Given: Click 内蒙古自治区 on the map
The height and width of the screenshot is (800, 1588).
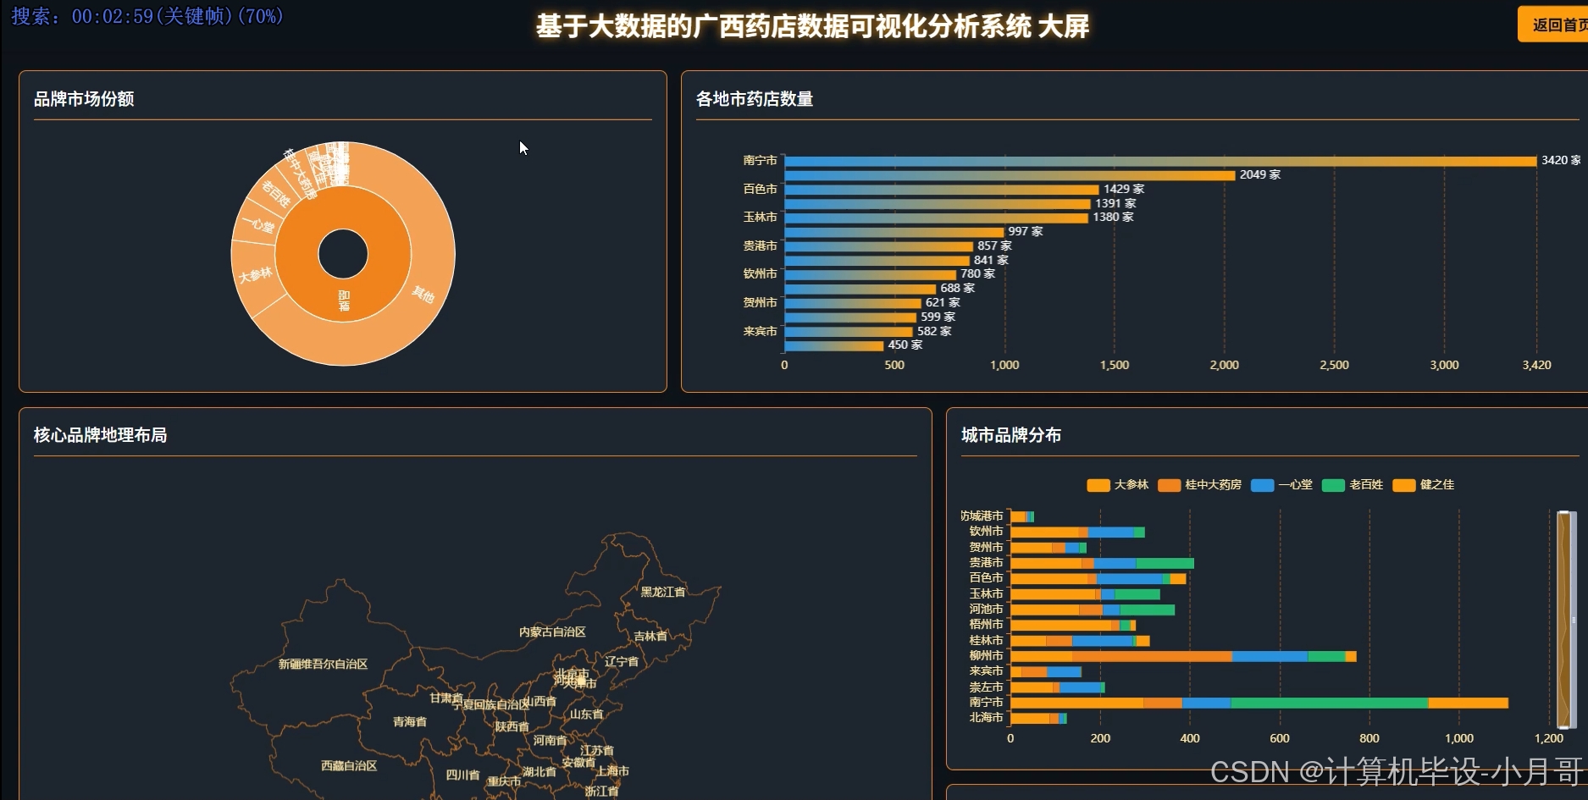Looking at the screenshot, I should tap(552, 632).
